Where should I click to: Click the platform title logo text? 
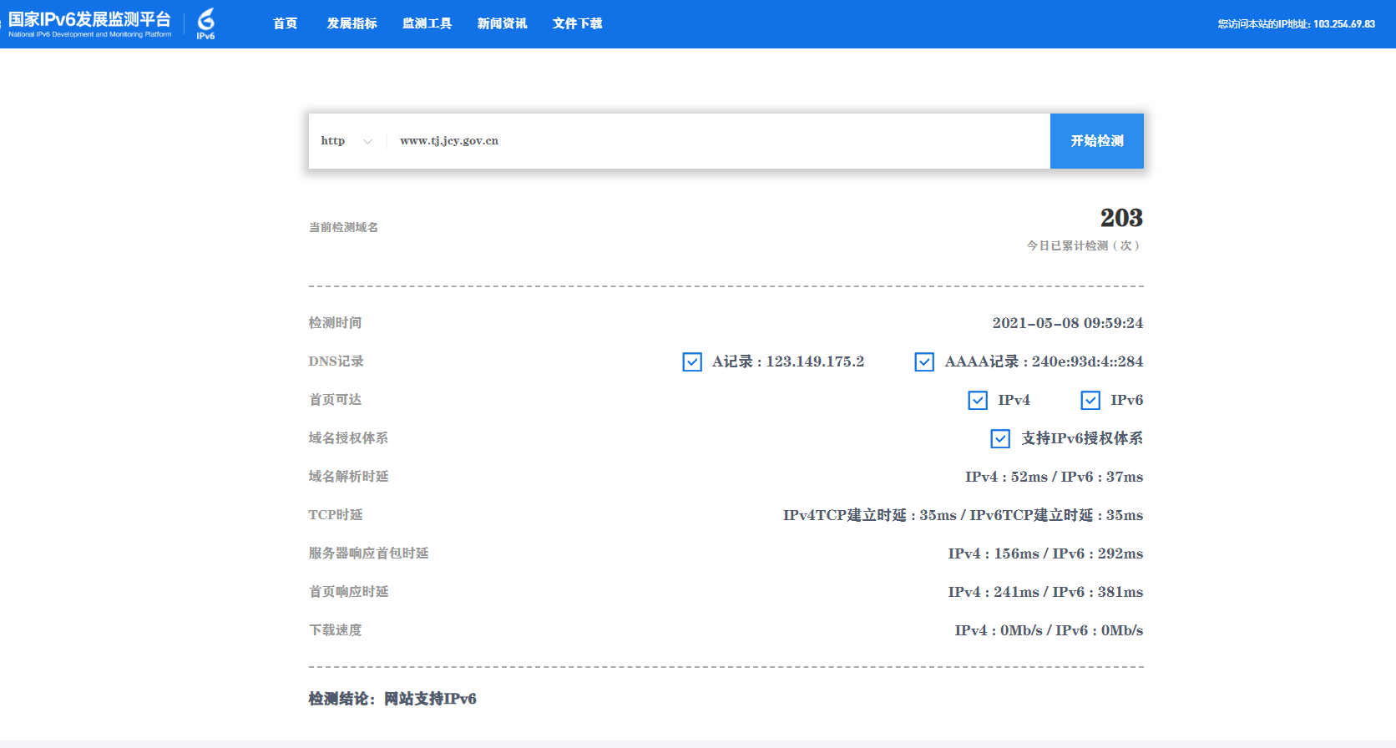[x=89, y=23]
